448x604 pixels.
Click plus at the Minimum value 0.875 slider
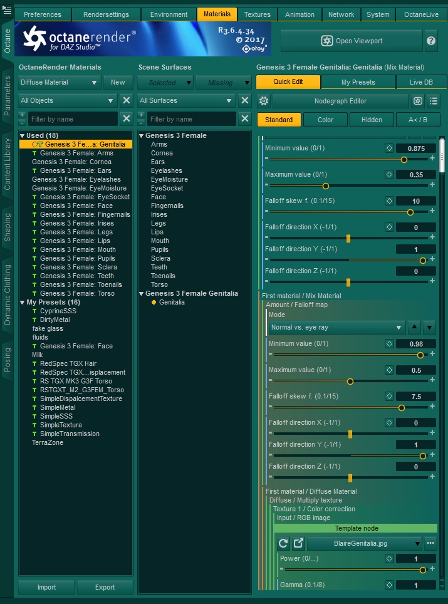click(x=432, y=159)
